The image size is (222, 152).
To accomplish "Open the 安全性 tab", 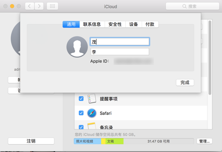I will click(x=115, y=24).
